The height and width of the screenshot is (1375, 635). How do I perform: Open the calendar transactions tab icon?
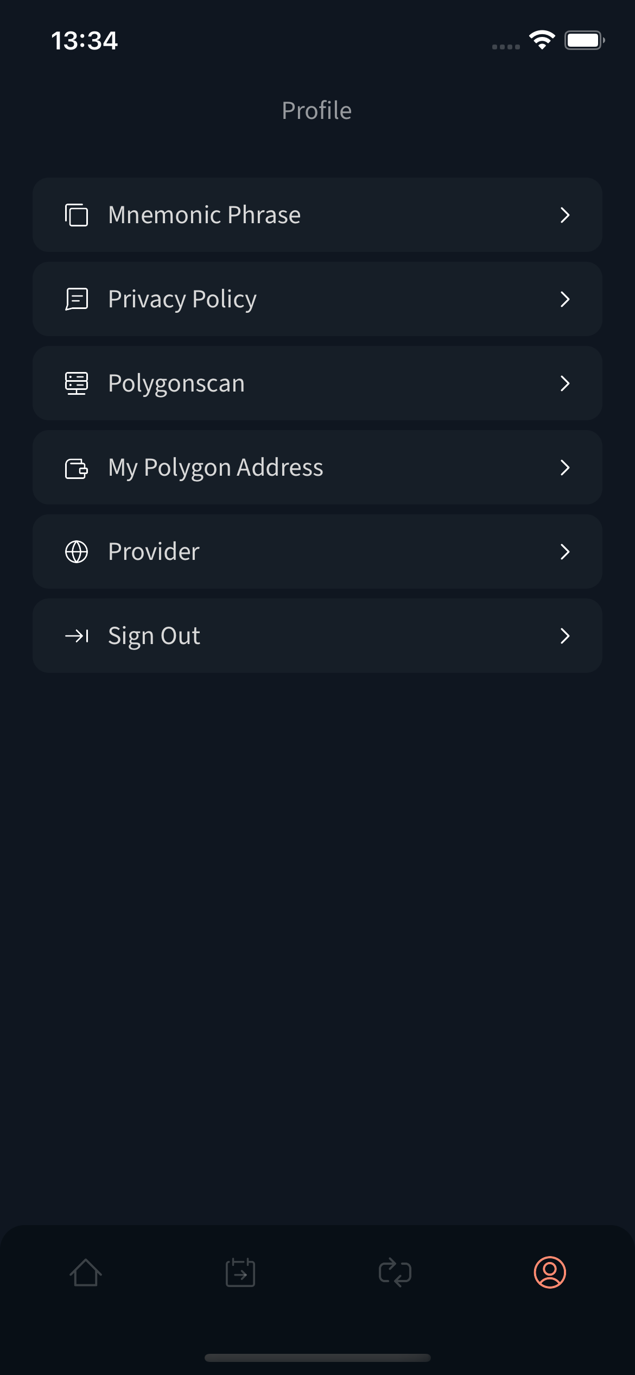pos(240,1272)
